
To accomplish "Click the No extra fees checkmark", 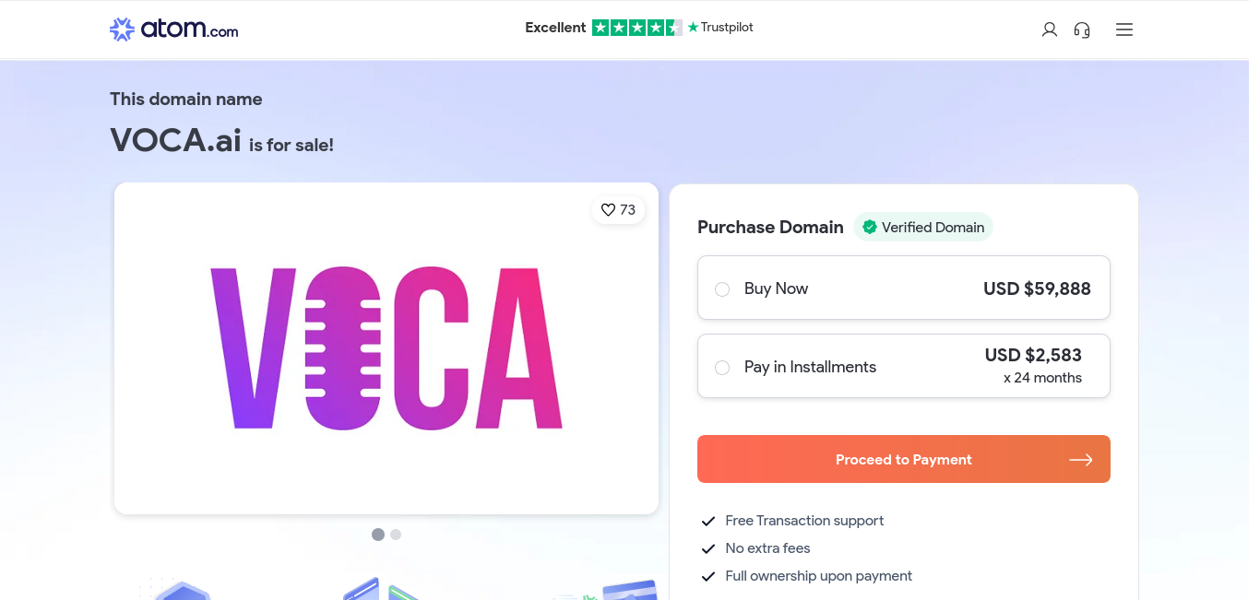I will [708, 549].
